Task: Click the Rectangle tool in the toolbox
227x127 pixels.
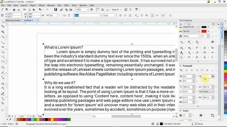Action: coord(2,52)
